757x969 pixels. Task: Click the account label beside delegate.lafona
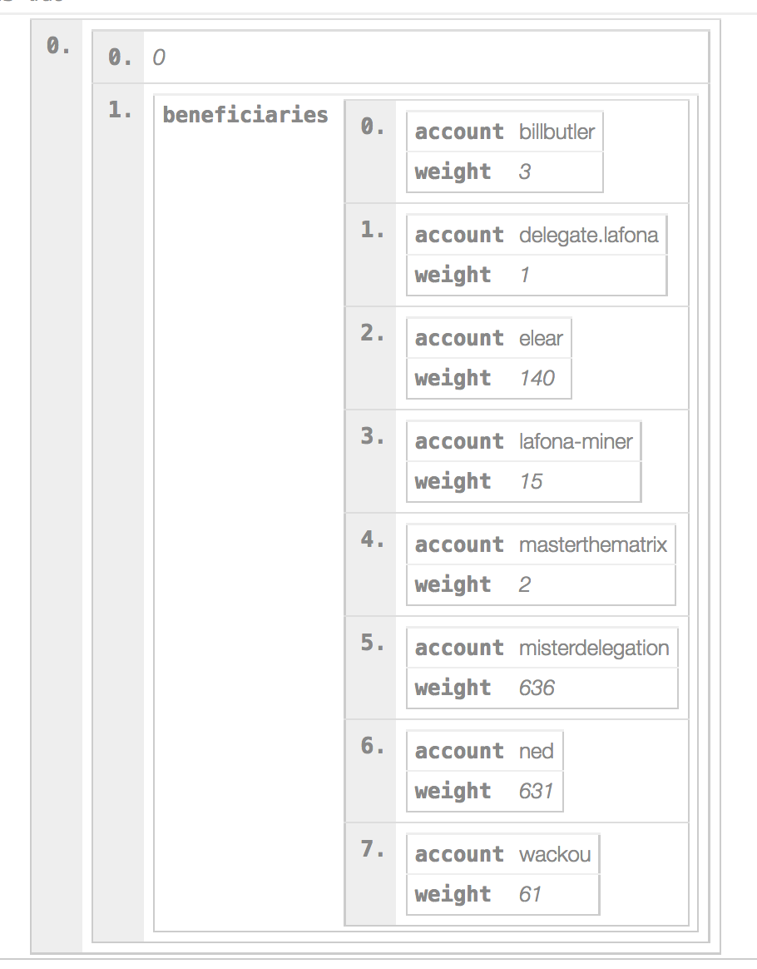click(459, 235)
